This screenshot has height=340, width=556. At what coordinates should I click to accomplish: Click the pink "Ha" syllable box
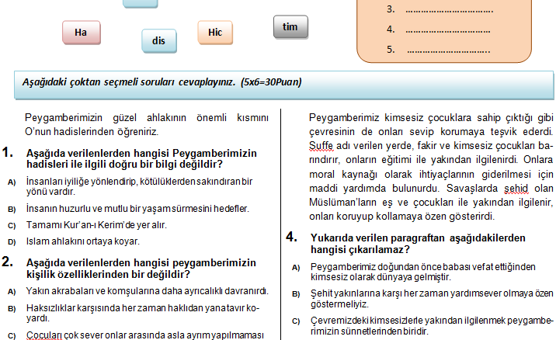coord(81,33)
